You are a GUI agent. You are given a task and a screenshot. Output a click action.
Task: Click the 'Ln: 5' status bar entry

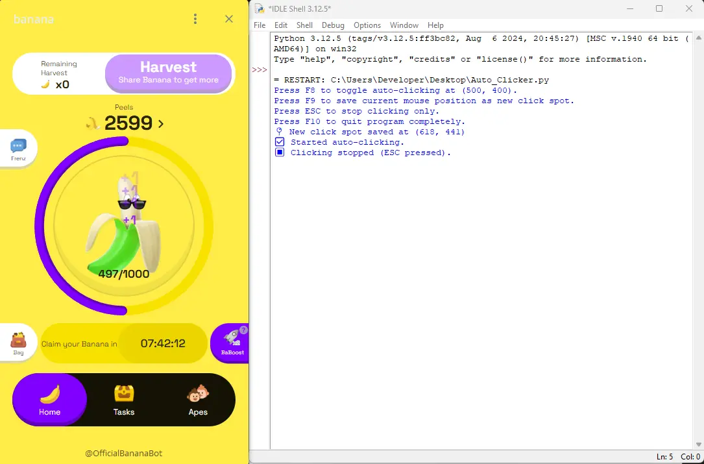pos(664,457)
